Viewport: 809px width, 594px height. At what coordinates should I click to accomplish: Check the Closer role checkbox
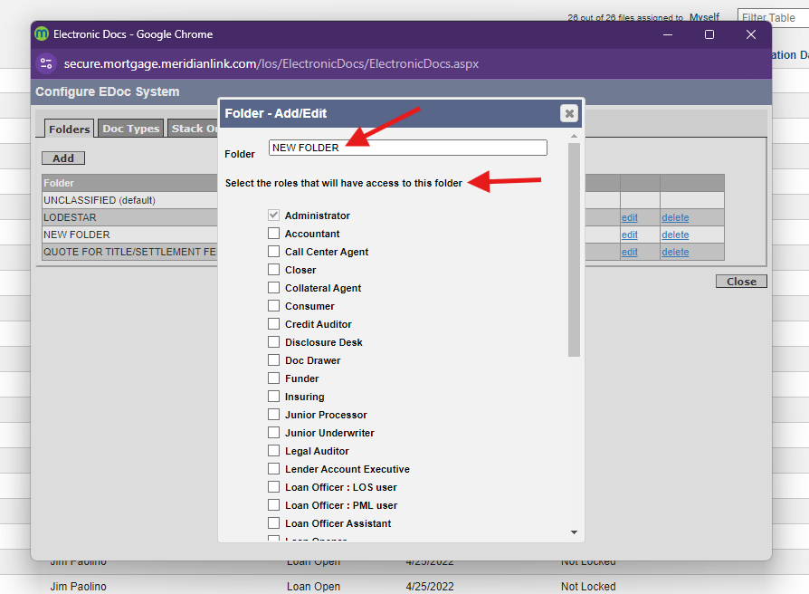point(273,270)
